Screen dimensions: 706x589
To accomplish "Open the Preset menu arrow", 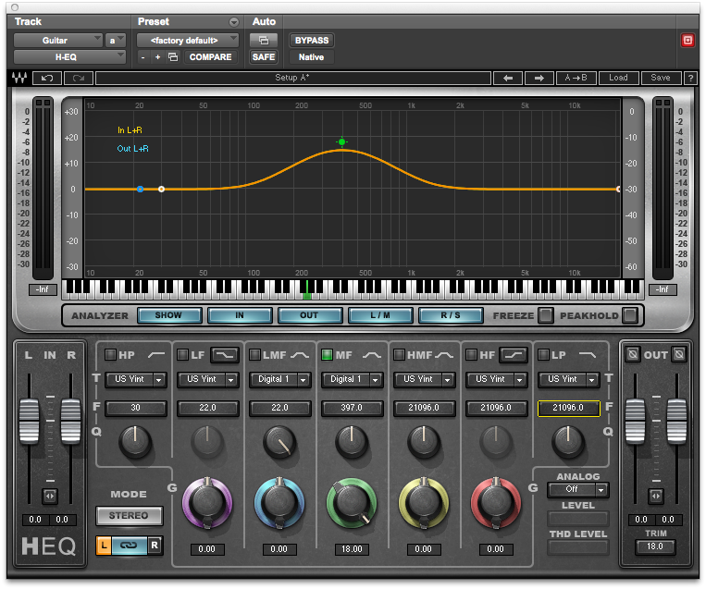I will (x=234, y=21).
